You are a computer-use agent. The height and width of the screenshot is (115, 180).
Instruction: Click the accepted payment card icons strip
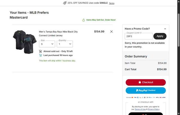146,97
